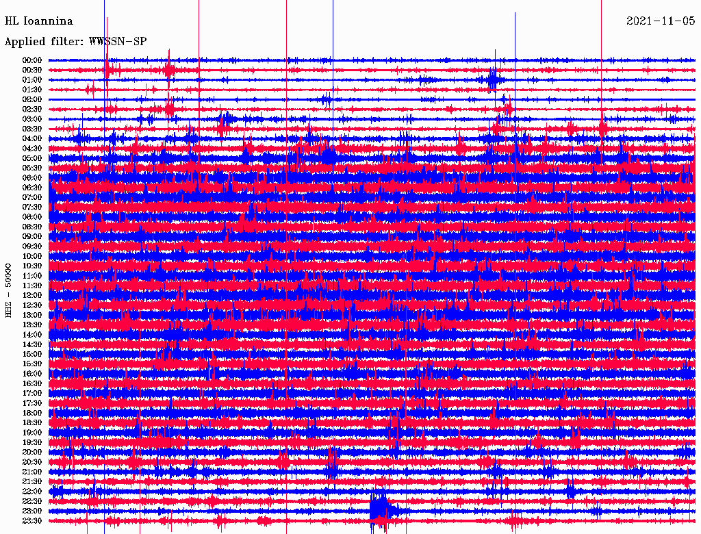Select the 15:00 time label
701x534 pixels.
point(32,354)
